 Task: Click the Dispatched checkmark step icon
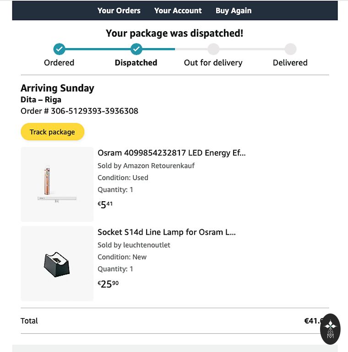point(136,49)
